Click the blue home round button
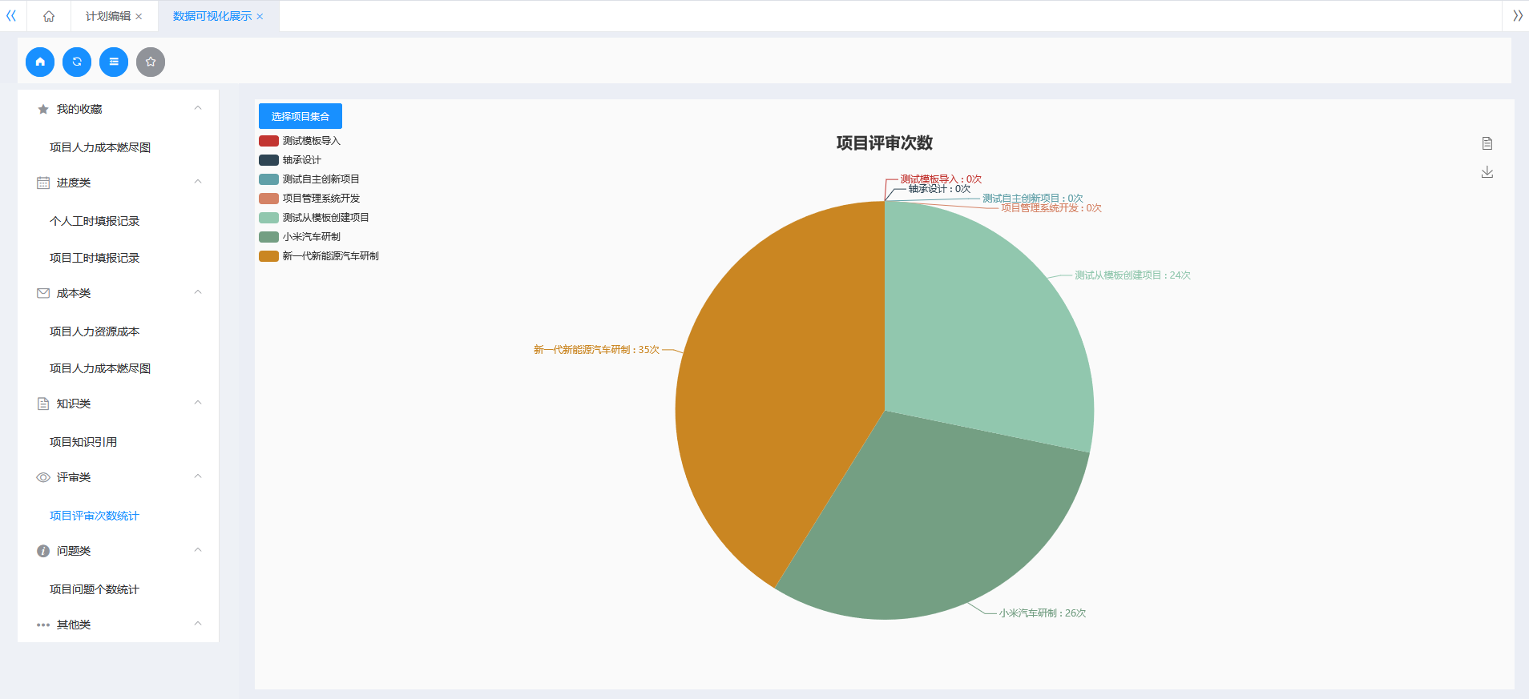The height and width of the screenshot is (699, 1529). [40, 62]
